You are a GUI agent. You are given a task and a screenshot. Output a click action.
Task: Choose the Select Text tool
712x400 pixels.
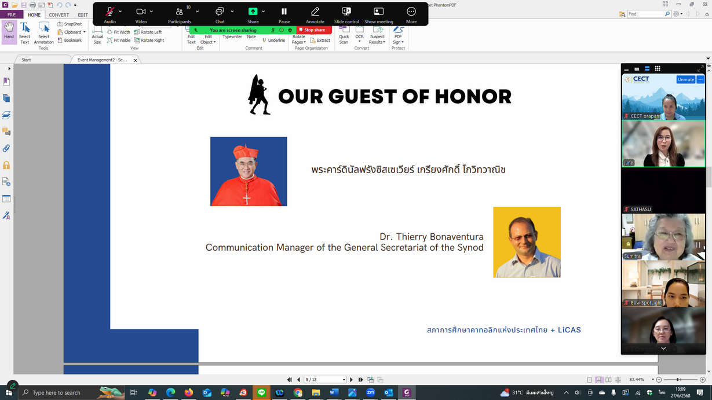(25, 33)
